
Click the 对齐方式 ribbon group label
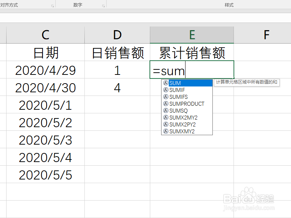tap(9, 5)
